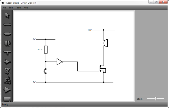Select the push-button switch in the circuit
The width and height of the screenshot is (169, 108).
(45, 71)
